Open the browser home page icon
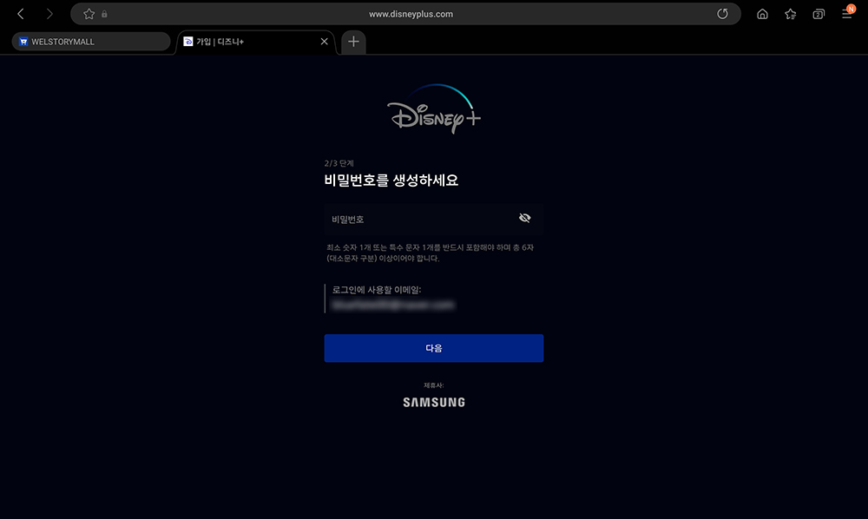The image size is (868, 519). [x=762, y=14]
